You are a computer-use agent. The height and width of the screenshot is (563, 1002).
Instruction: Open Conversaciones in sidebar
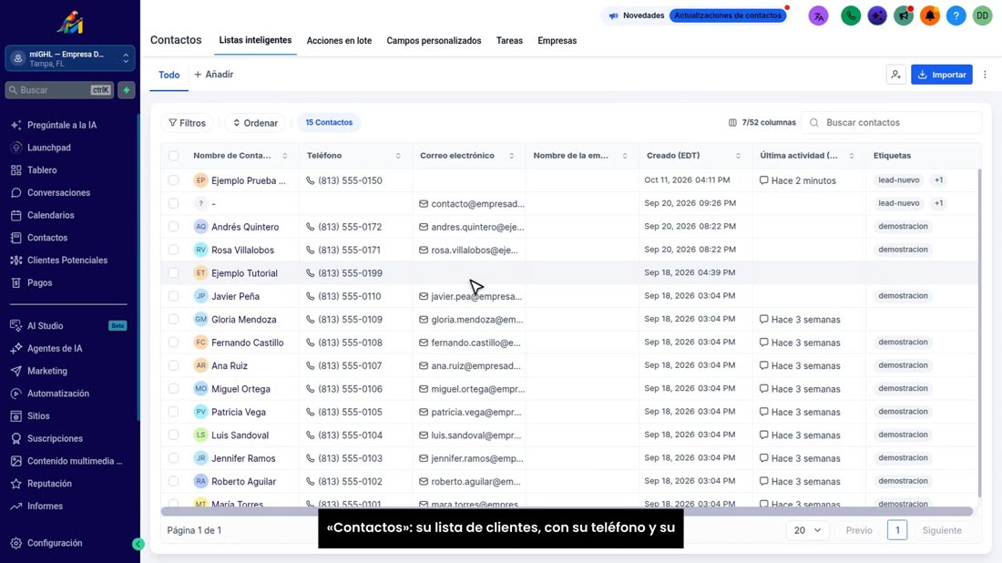58,192
